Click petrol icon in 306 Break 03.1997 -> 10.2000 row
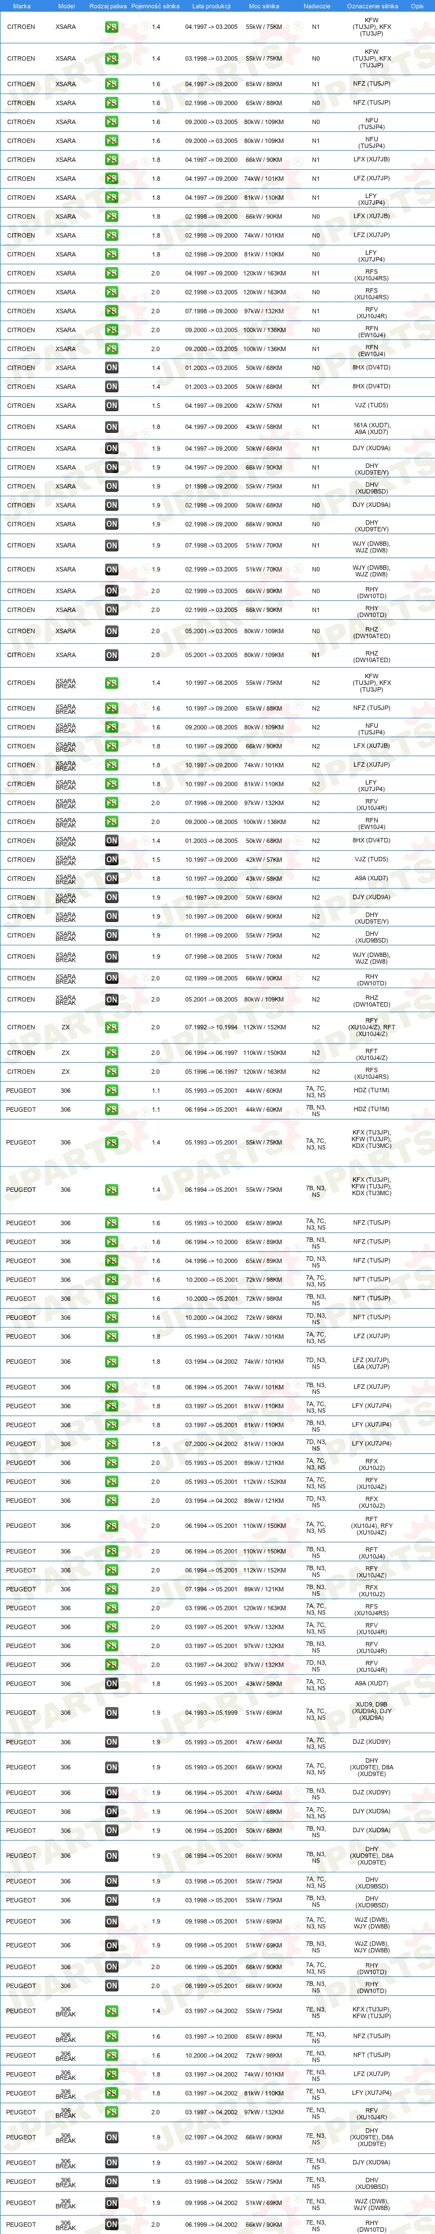Image resolution: width=435 pixels, height=2234 pixels. coord(112,2036)
